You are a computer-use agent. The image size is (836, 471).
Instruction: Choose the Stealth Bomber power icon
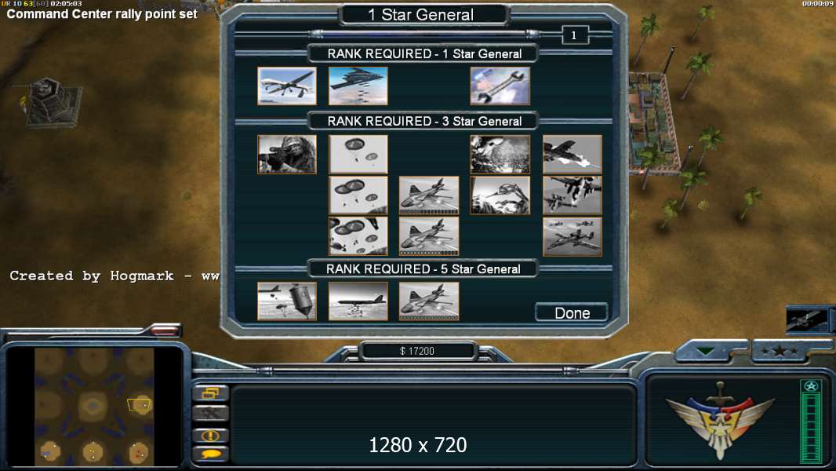358,86
